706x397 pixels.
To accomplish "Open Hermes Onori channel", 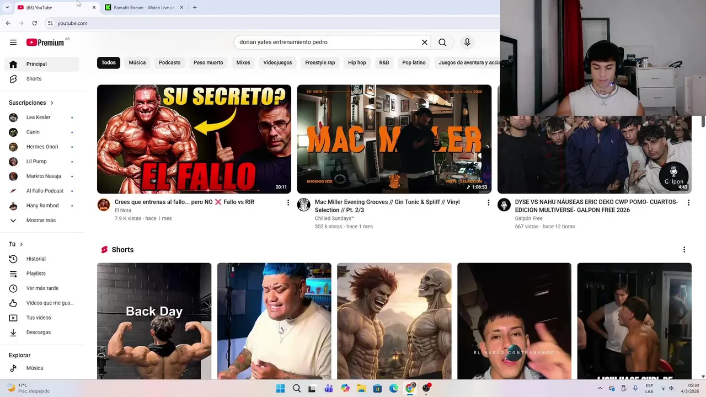I will coord(42,147).
